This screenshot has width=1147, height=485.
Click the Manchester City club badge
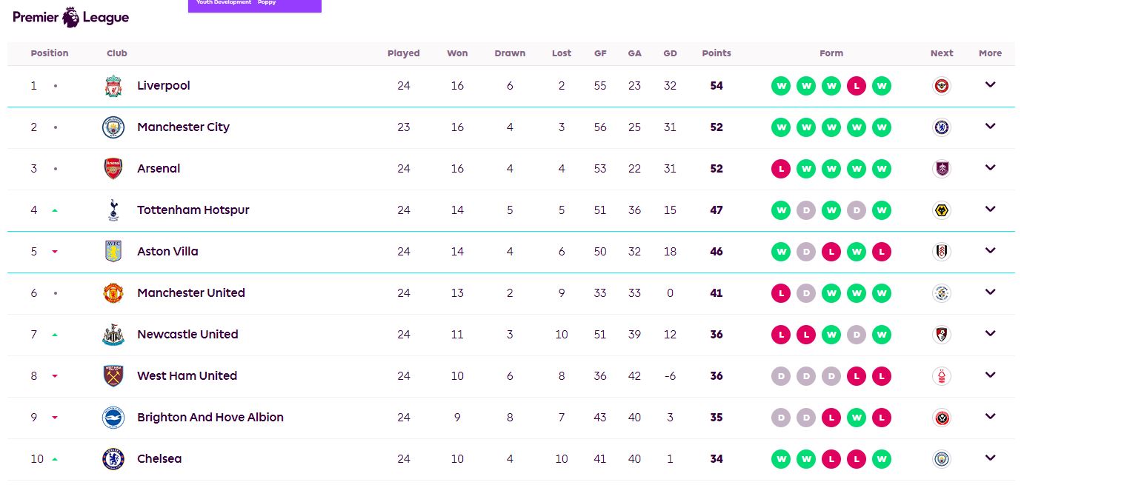pyautogui.click(x=113, y=127)
